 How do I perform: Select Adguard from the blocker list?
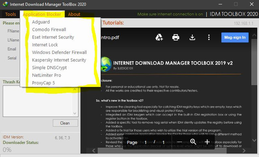tap(41, 22)
